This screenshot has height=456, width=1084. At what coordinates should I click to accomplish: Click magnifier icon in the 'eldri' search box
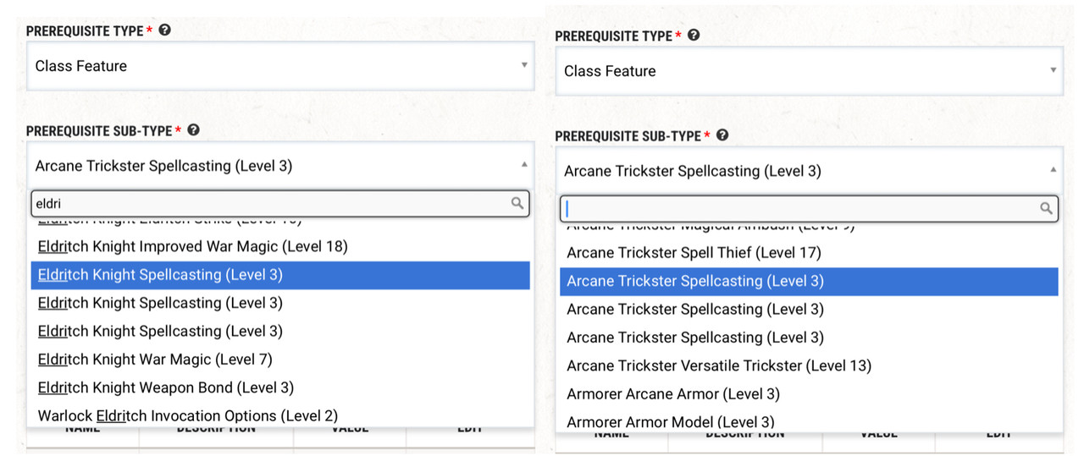(517, 203)
